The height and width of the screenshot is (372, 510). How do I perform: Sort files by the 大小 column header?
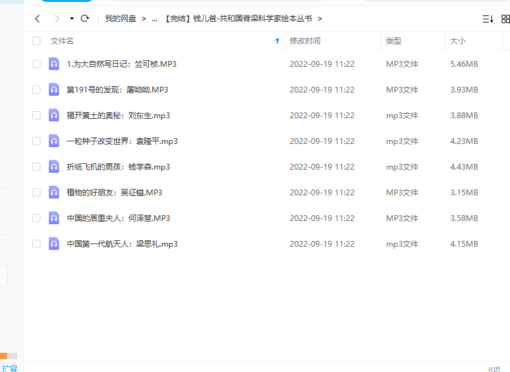pyautogui.click(x=457, y=40)
